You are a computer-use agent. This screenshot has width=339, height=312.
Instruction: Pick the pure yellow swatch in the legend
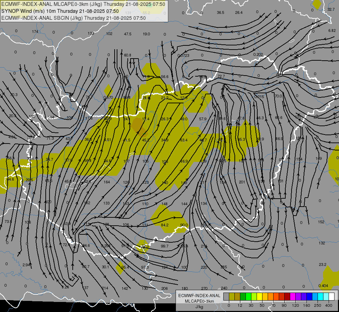[259, 296]
